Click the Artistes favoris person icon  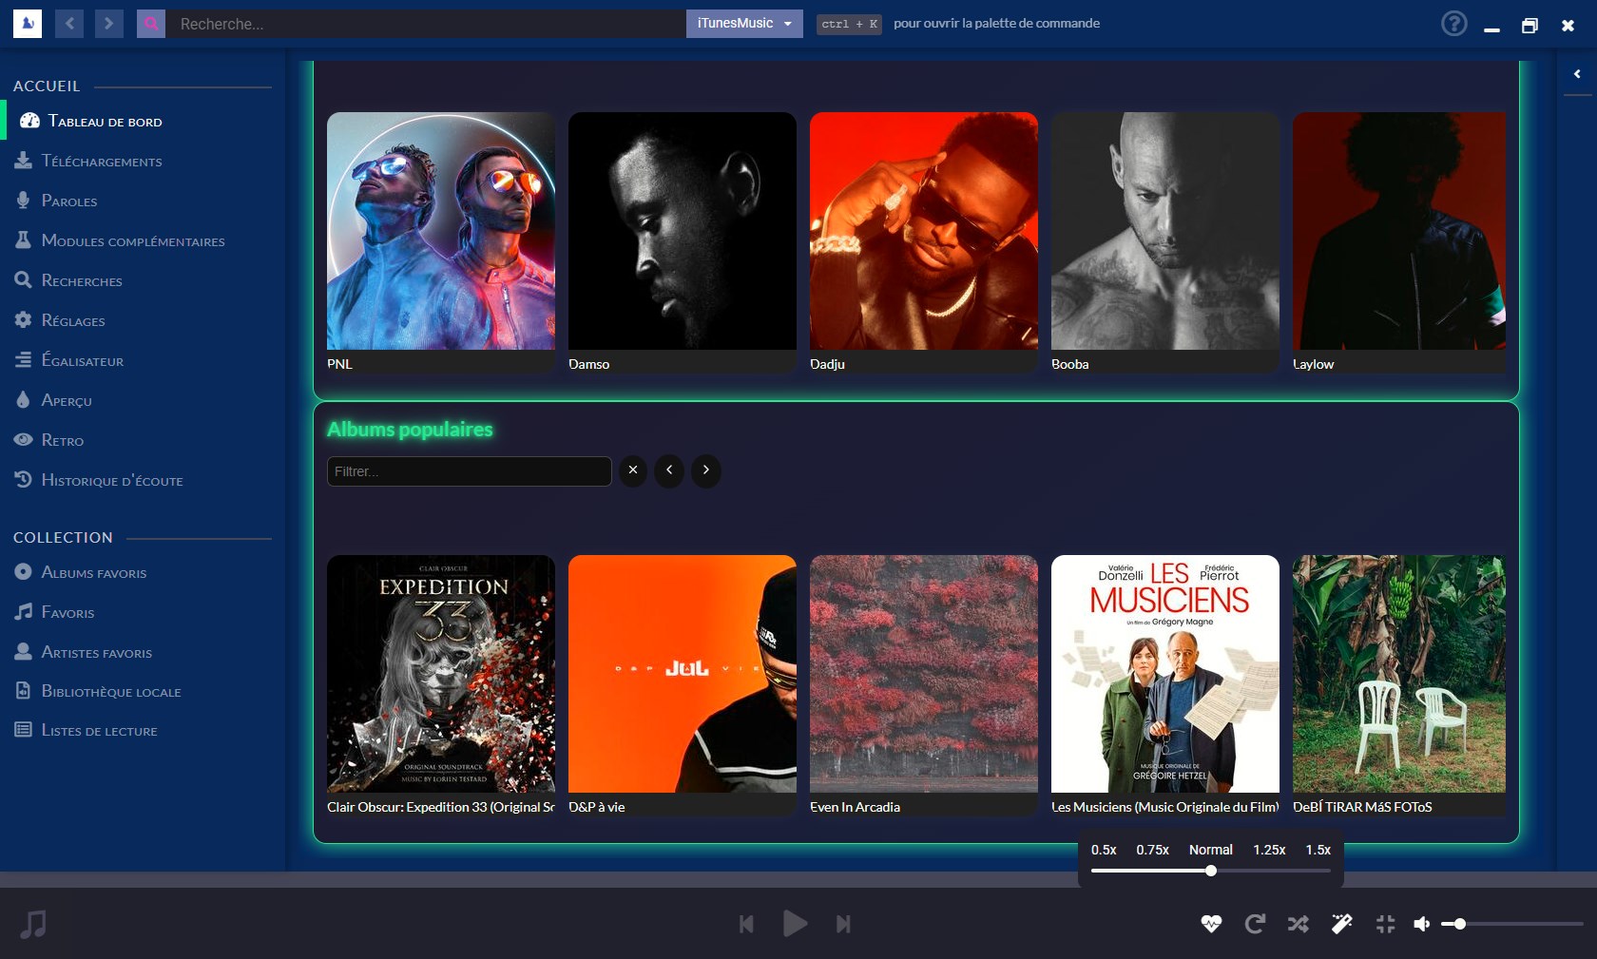click(x=24, y=652)
